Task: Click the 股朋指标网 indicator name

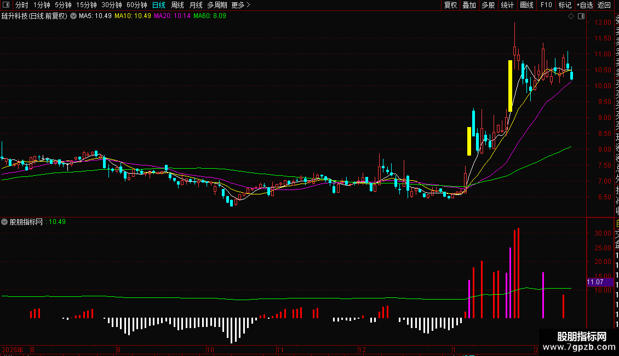Action: [x=26, y=222]
